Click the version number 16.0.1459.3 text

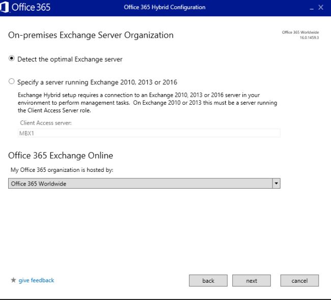pyautogui.click(x=309, y=38)
